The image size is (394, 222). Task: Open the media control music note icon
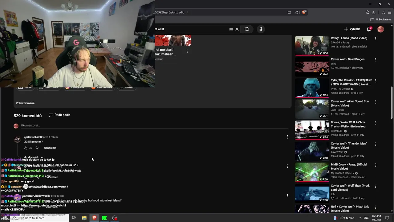click(x=383, y=12)
